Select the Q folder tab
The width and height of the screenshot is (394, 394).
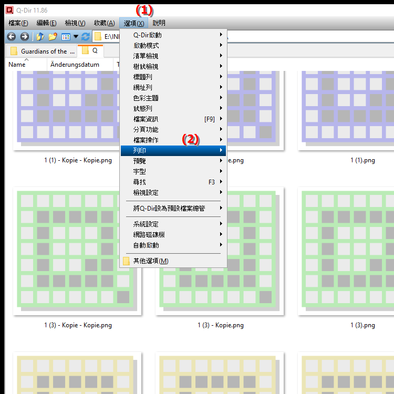coord(90,51)
